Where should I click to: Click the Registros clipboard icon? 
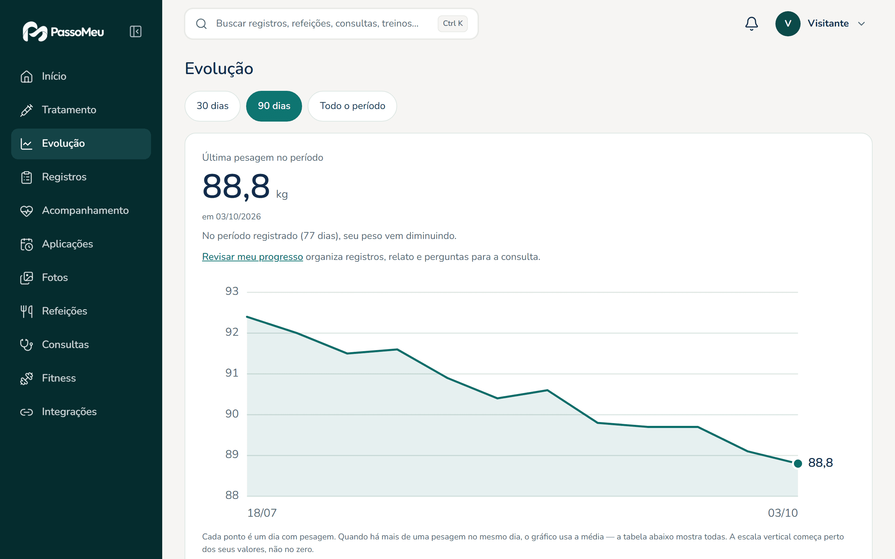tap(27, 177)
